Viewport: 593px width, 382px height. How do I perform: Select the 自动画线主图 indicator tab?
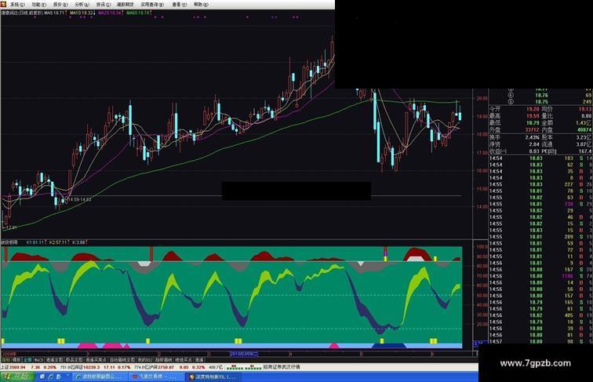pos(122,360)
